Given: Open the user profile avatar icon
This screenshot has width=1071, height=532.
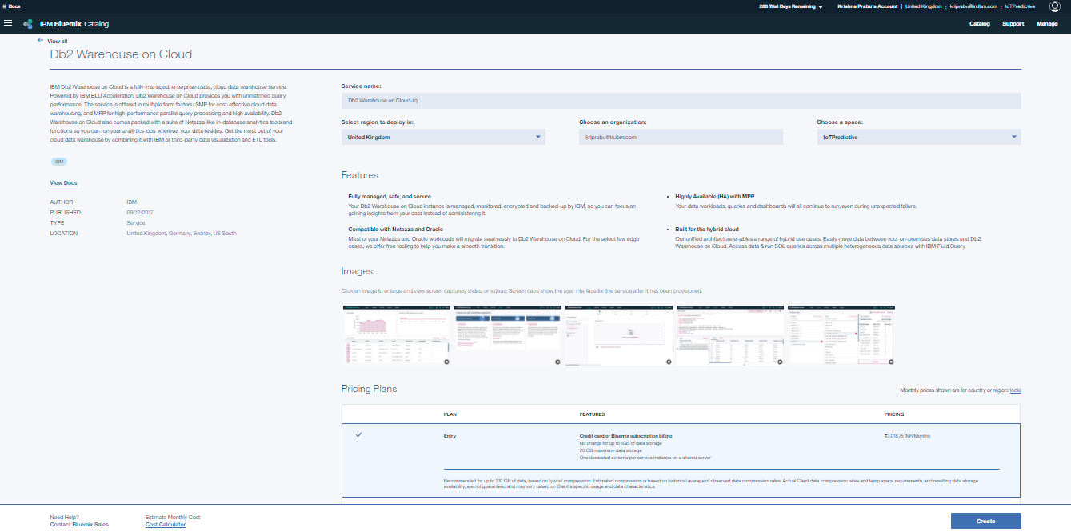Looking at the screenshot, I should point(1054,6).
